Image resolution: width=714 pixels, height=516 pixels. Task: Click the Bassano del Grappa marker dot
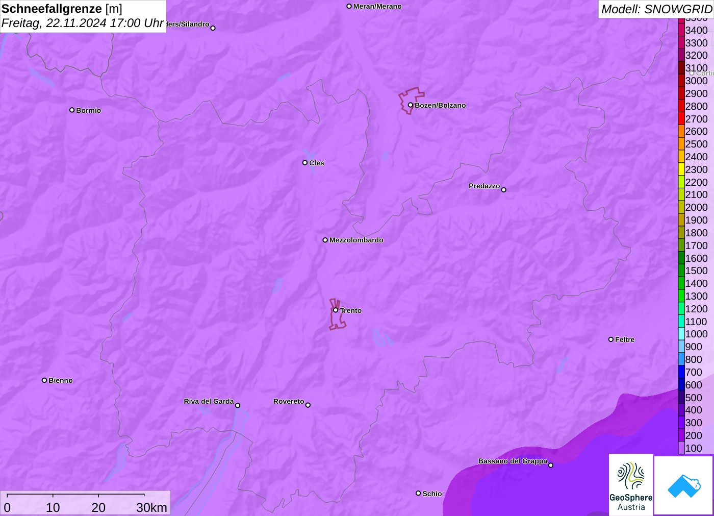tap(551, 465)
